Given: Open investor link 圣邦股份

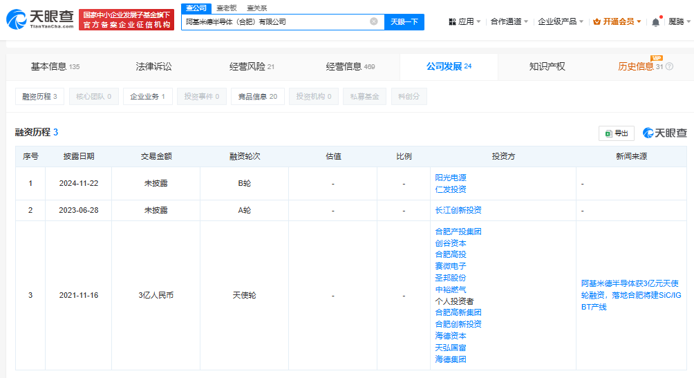Looking at the screenshot, I should (x=451, y=278).
